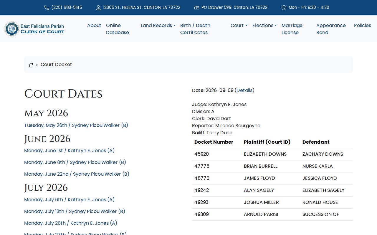Open the Online Database menu item
The height and width of the screenshot is (235, 377).
pyautogui.click(x=118, y=29)
